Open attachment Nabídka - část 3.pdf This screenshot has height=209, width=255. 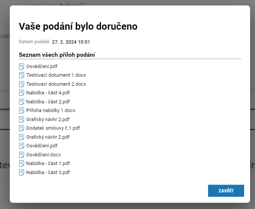point(48,173)
